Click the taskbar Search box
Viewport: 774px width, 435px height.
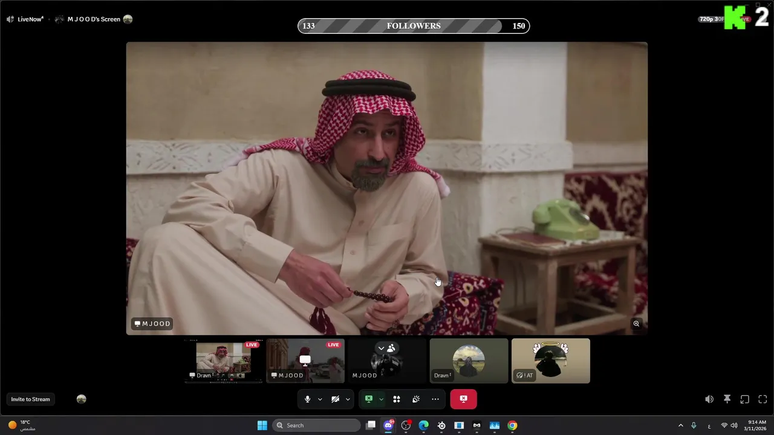click(316, 425)
